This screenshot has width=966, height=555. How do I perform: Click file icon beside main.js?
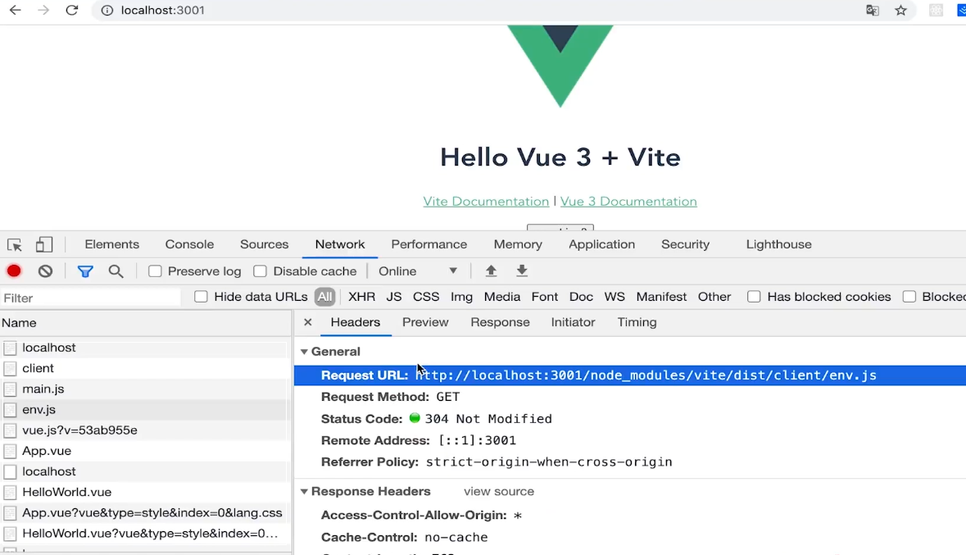click(10, 389)
